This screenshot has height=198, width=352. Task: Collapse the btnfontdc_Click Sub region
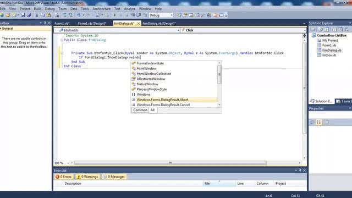coord(62,53)
